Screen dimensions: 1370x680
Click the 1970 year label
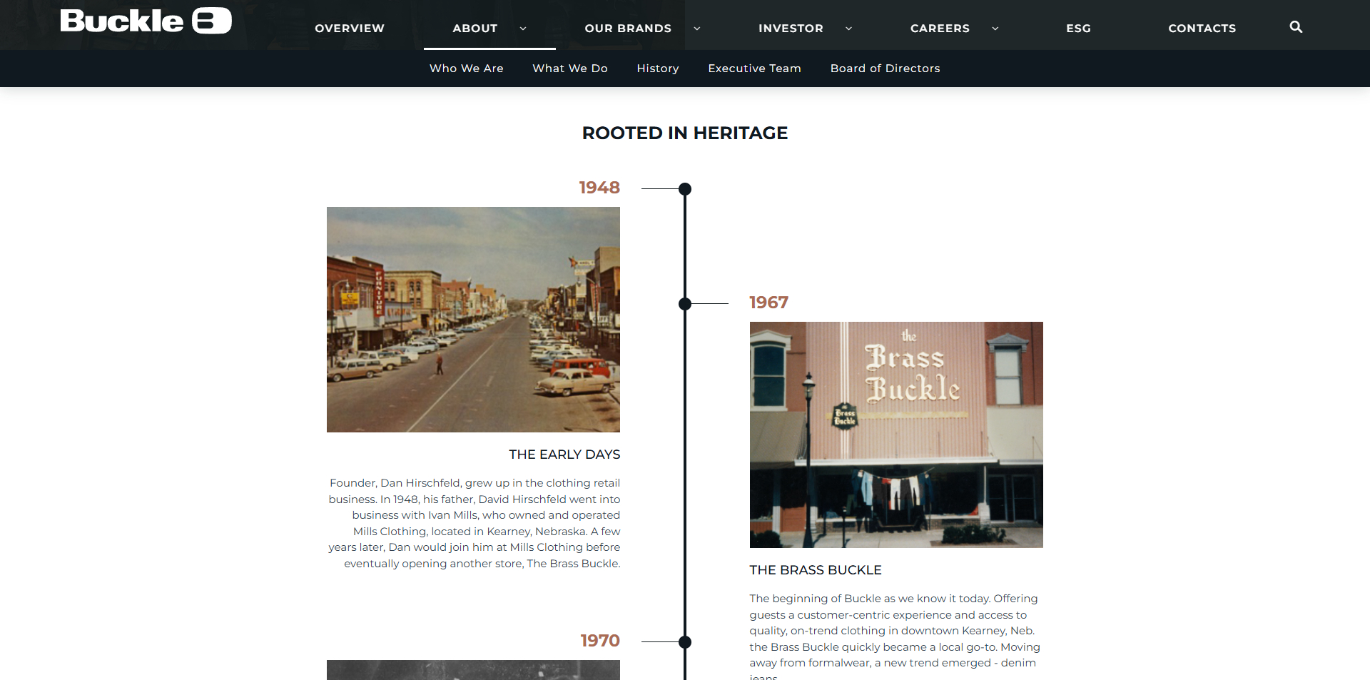tap(600, 641)
